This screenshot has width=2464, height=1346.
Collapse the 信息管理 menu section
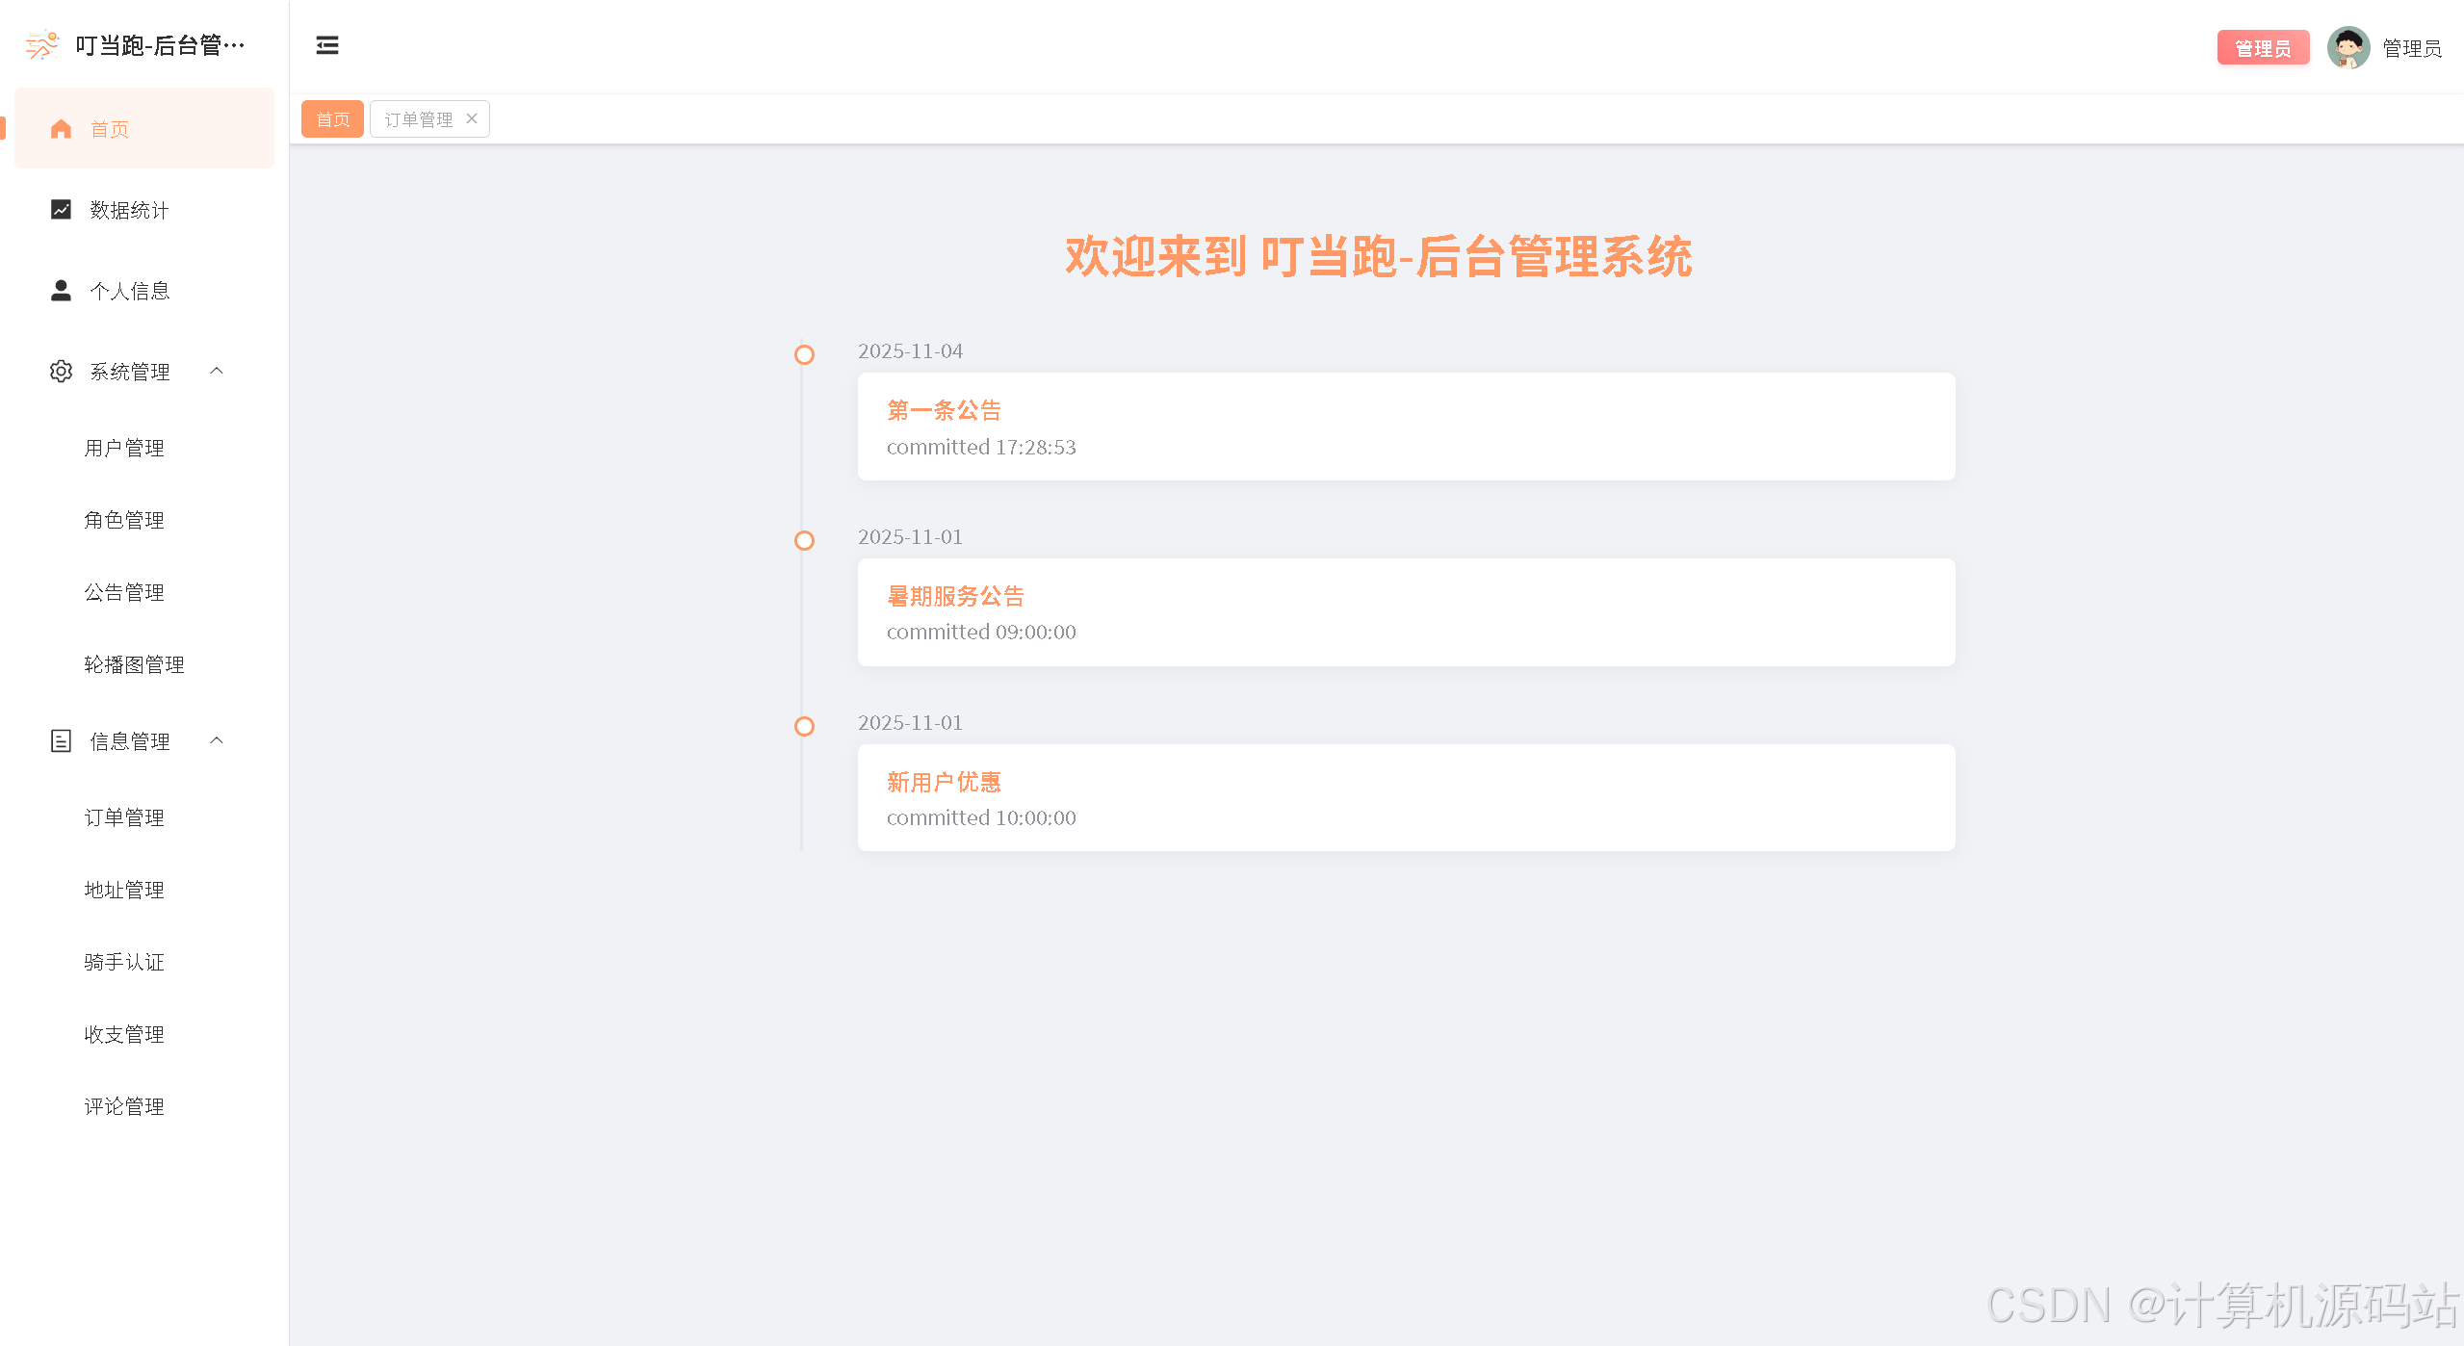pos(216,740)
